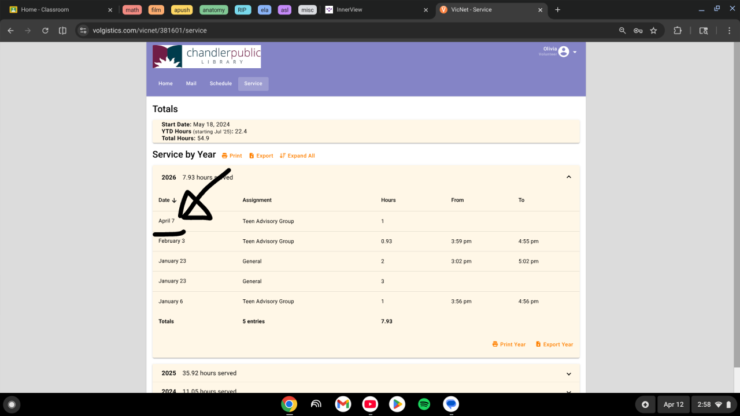This screenshot has width=740, height=416.
Task: Close the Home - Classroom tab
Action: pyautogui.click(x=110, y=10)
